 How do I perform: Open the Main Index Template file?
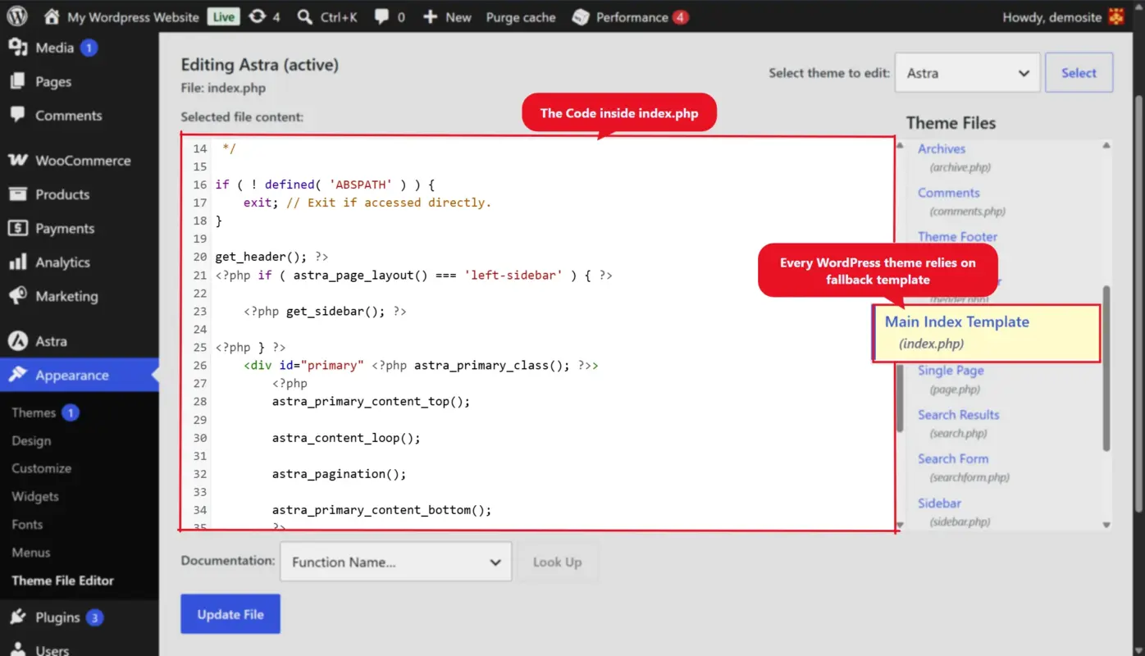click(x=956, y=321)
